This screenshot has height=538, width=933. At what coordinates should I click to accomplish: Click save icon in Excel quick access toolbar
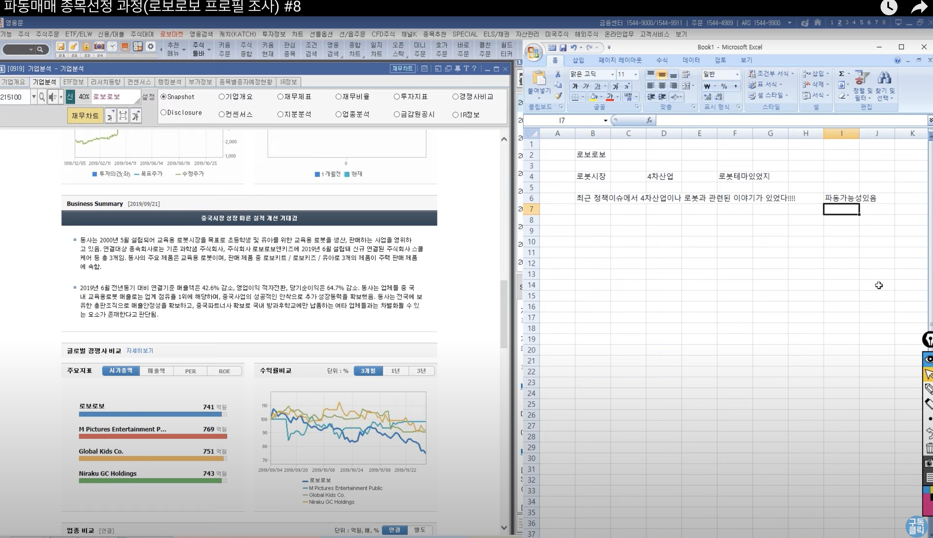tap(563, 47)
